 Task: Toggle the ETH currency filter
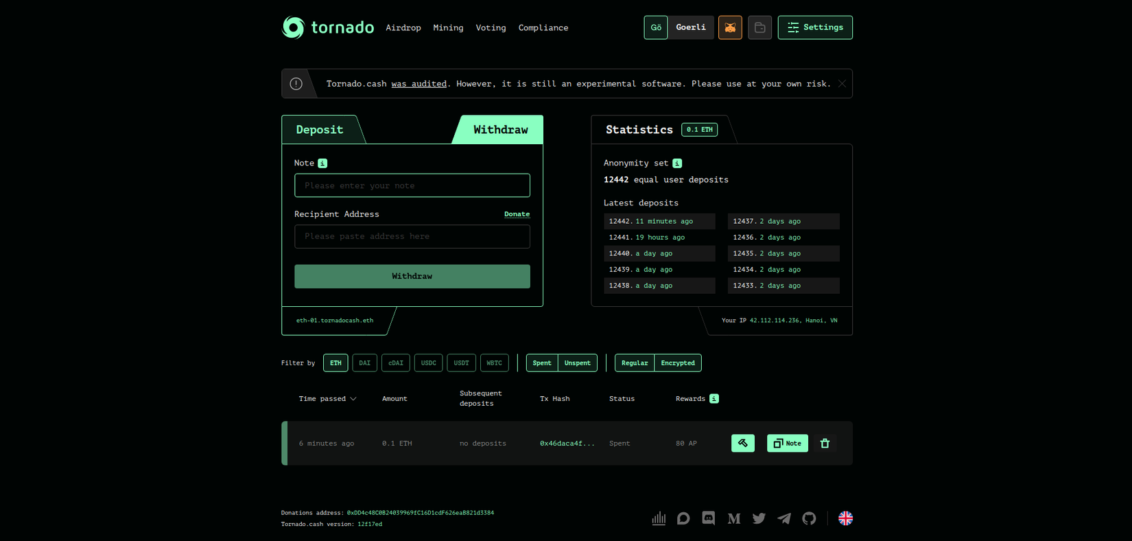(x=335, y=363)
